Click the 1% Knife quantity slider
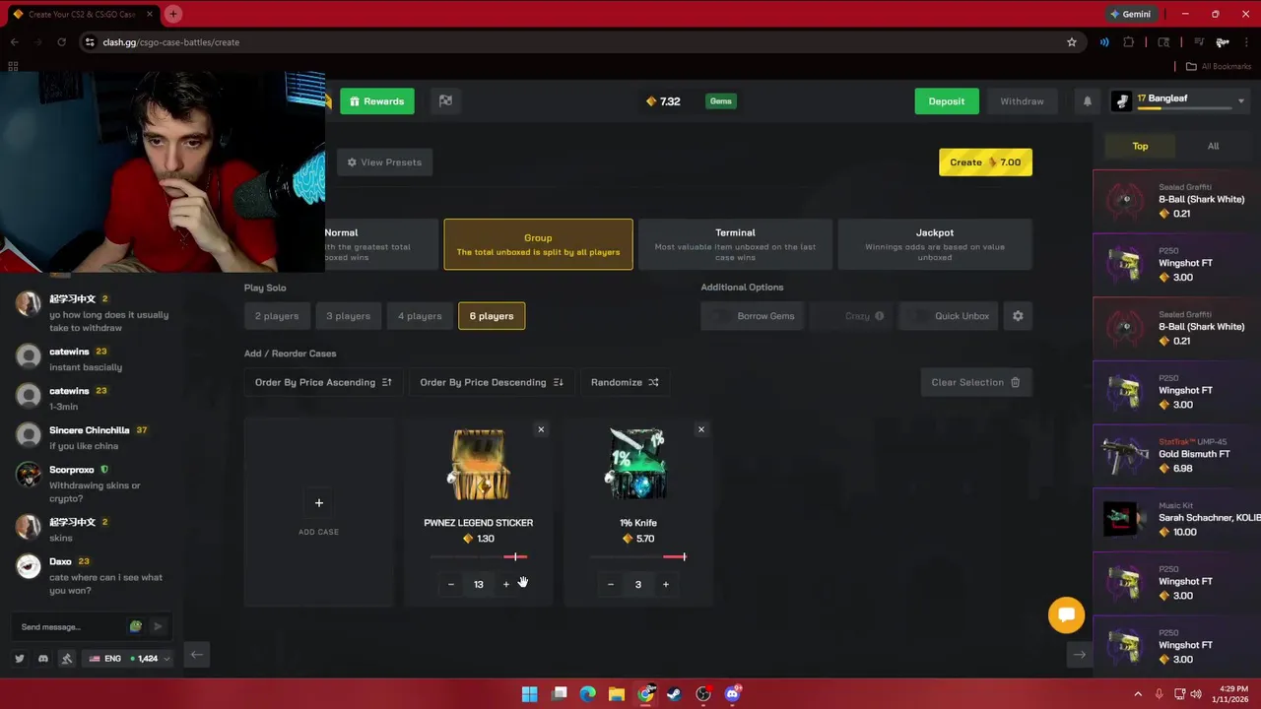This screenshot has height=709, width=1261. (x=637, y=557)
